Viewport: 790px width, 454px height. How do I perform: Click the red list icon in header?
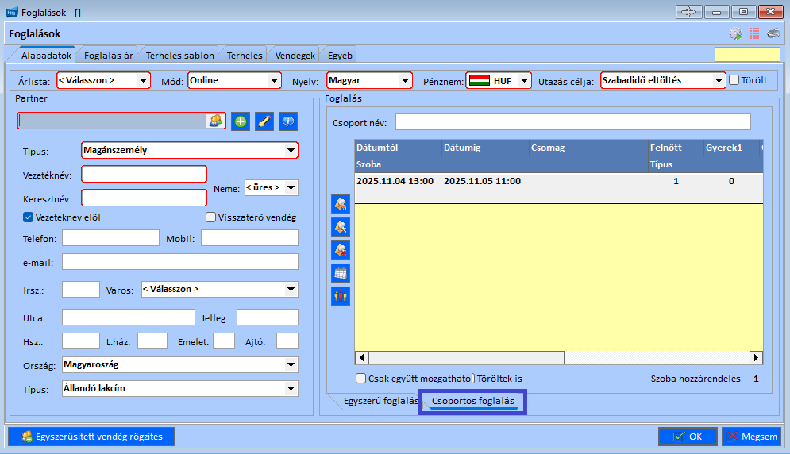(x=753, y=33)
